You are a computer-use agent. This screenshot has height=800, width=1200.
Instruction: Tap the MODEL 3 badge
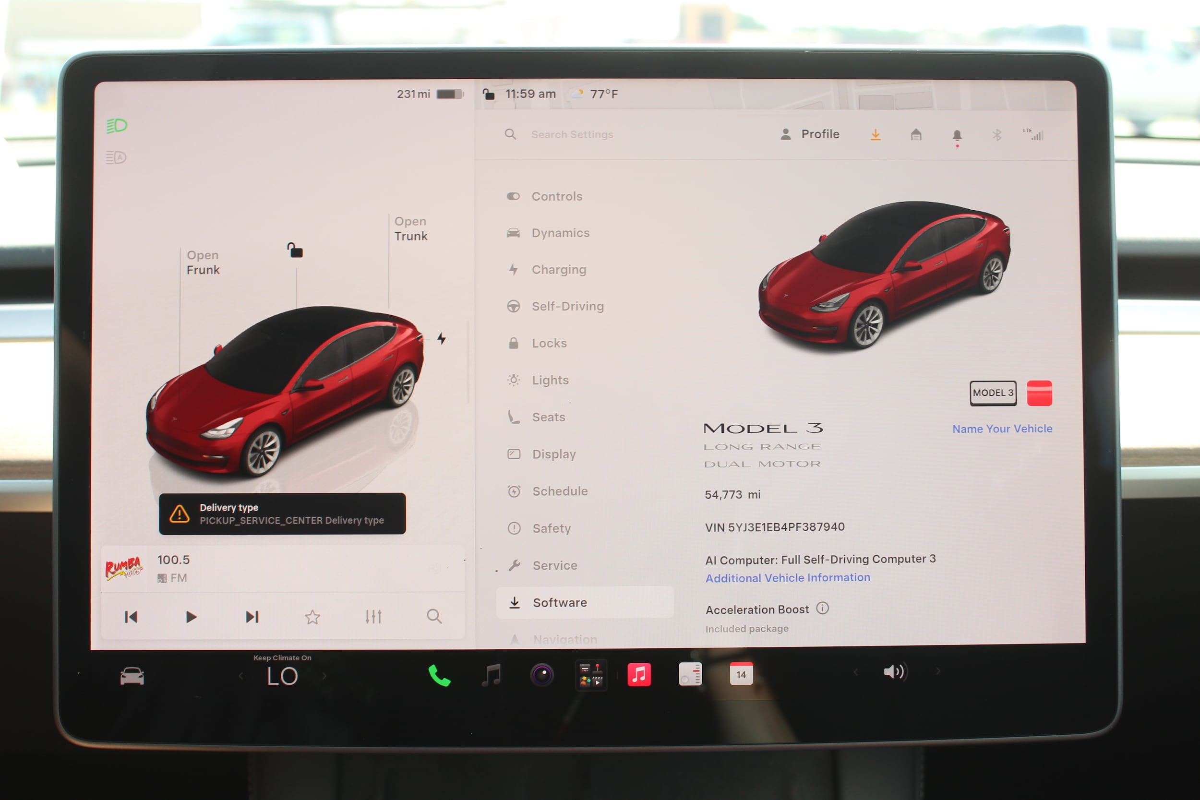click(x=993, y=393)
